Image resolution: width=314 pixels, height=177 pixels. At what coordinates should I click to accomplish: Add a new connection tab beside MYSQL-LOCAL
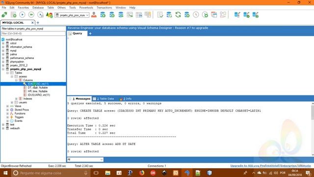pyautogui.click(x=38, y=23)
